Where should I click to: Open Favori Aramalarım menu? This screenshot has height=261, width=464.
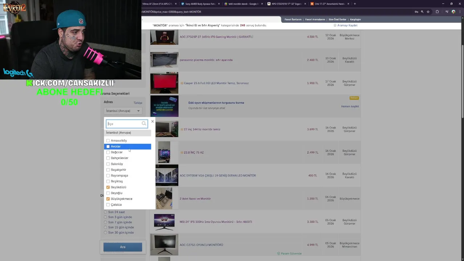click(x=315, y=20)
